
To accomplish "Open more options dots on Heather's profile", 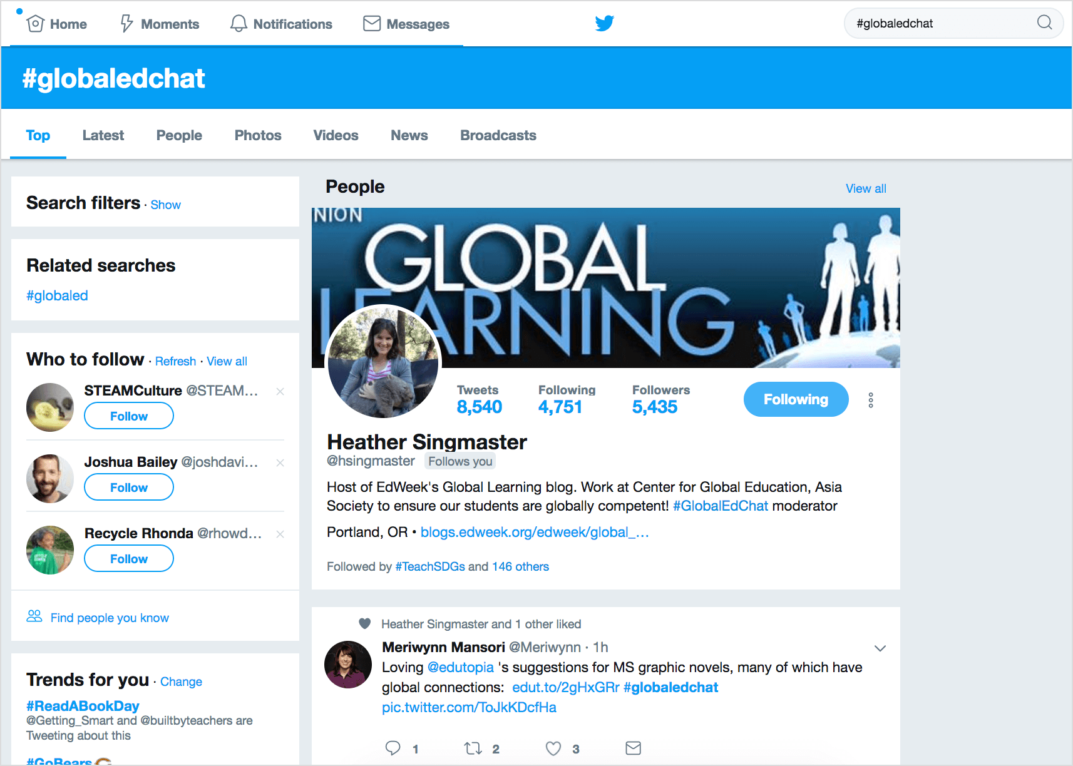I will point(871,401).
